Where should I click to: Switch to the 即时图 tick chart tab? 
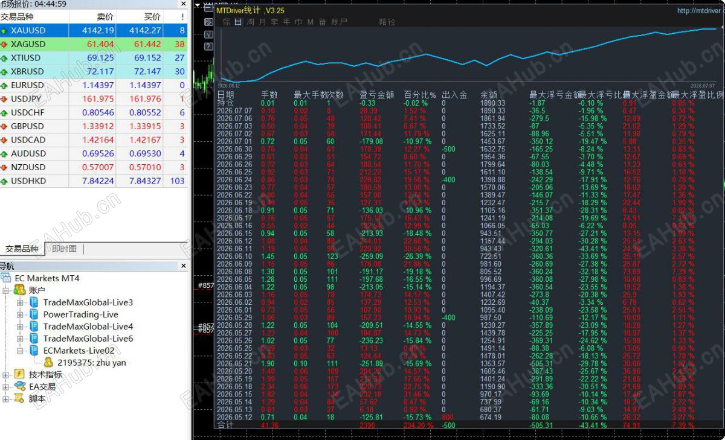pyautogui.click(x=64, y=249)
